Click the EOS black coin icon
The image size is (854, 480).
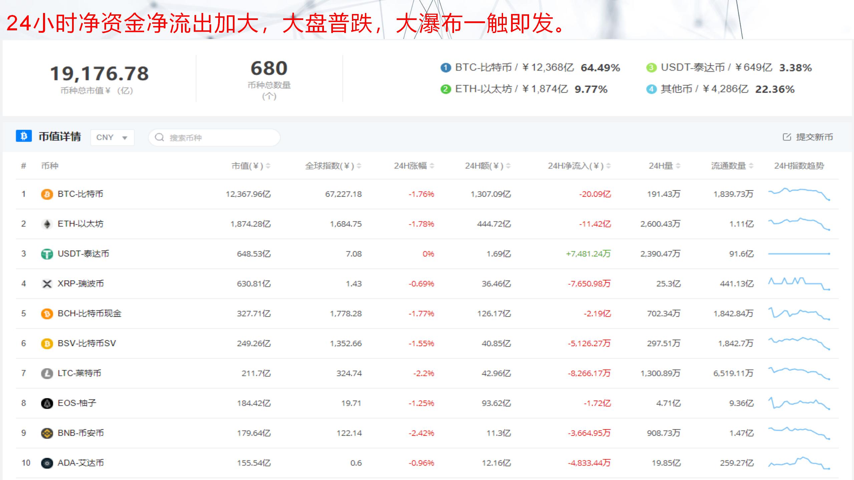47,403
